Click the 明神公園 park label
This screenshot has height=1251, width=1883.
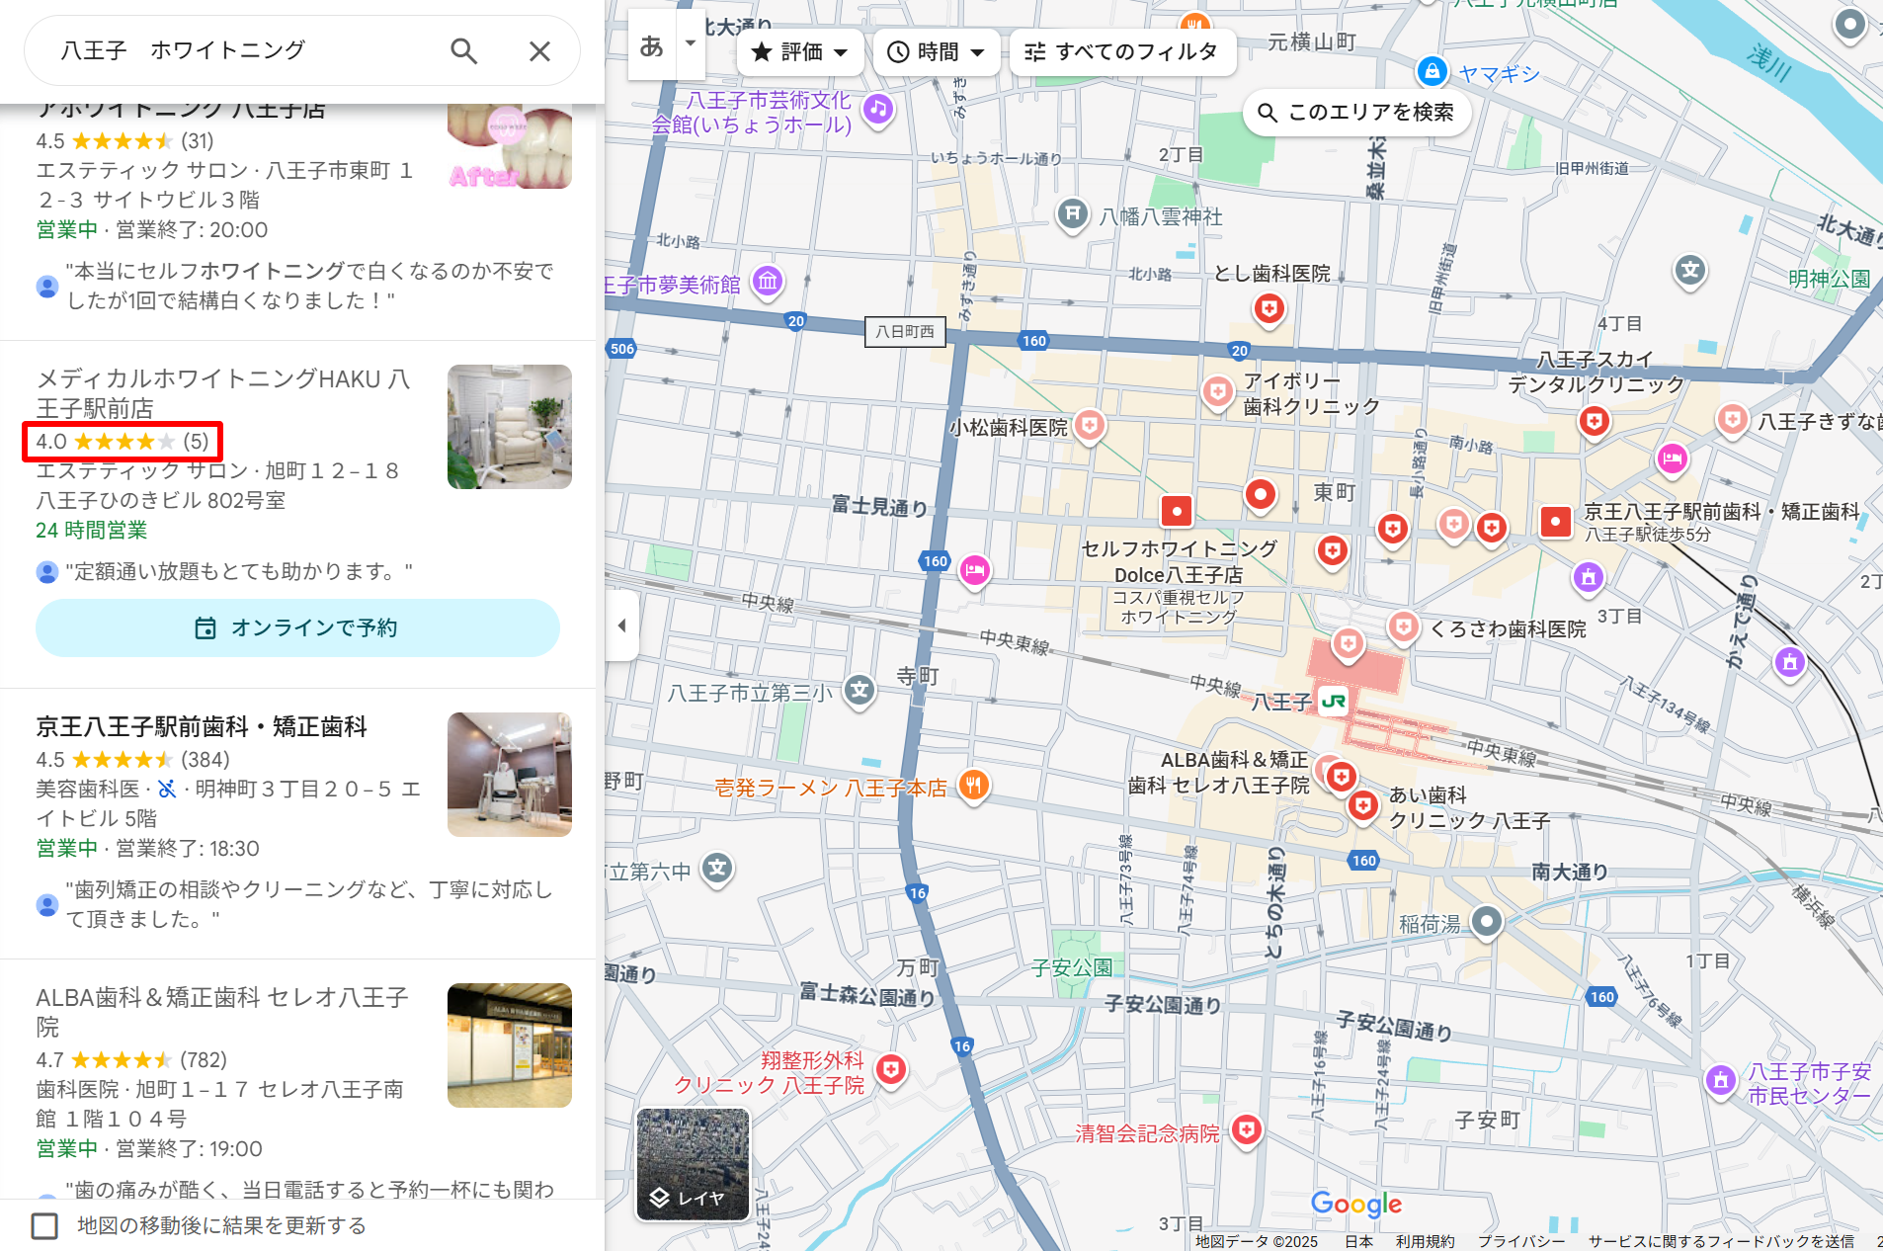1829,279
